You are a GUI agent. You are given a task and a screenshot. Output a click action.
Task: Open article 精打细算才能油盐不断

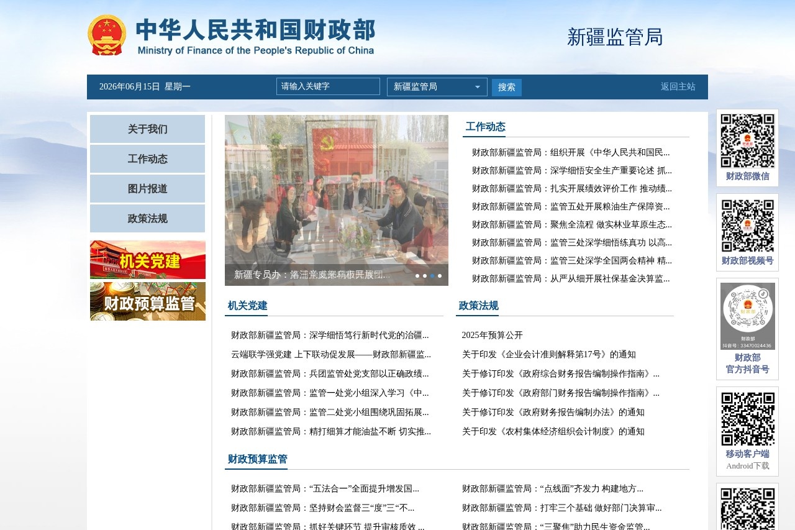pos(331,432)
